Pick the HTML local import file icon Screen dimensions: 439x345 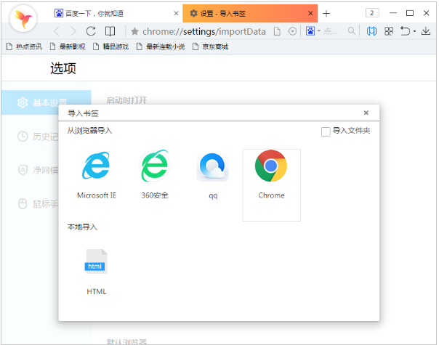pyautogui.click(x=97, y=261)
